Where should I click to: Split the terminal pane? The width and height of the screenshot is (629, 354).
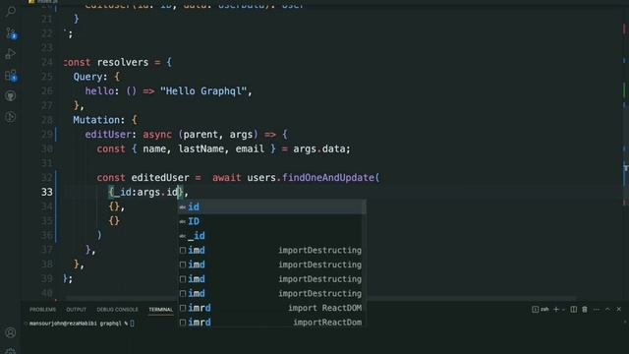click(x=574, y=309)
